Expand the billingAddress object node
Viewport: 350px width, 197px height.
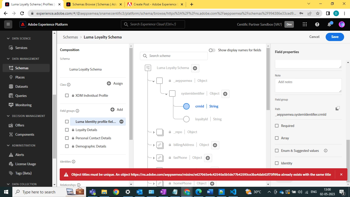point(154,145)
